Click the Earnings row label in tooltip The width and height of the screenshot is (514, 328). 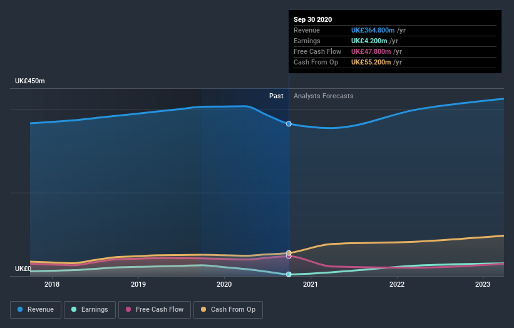click(x=307, y=41)
